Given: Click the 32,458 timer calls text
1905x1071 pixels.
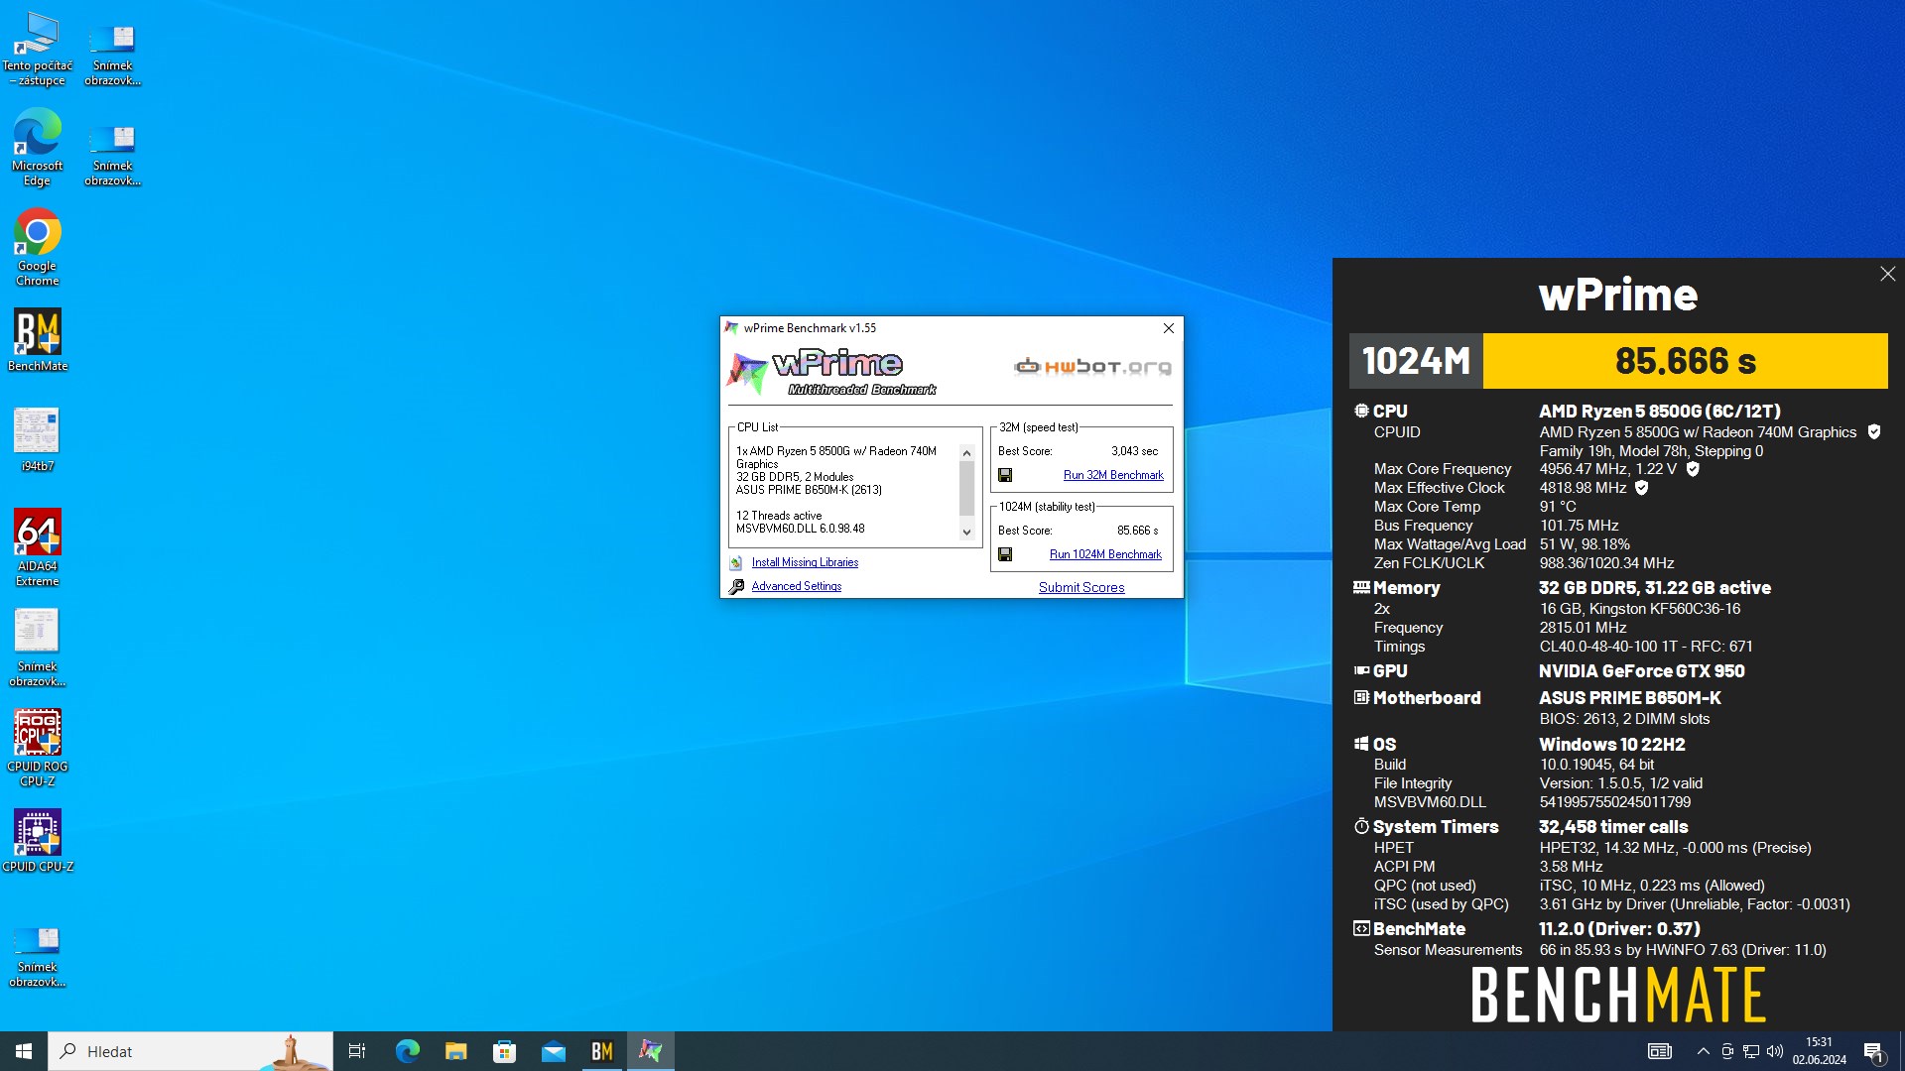Looking at the screenshot, I should (x=1612, y=827).
